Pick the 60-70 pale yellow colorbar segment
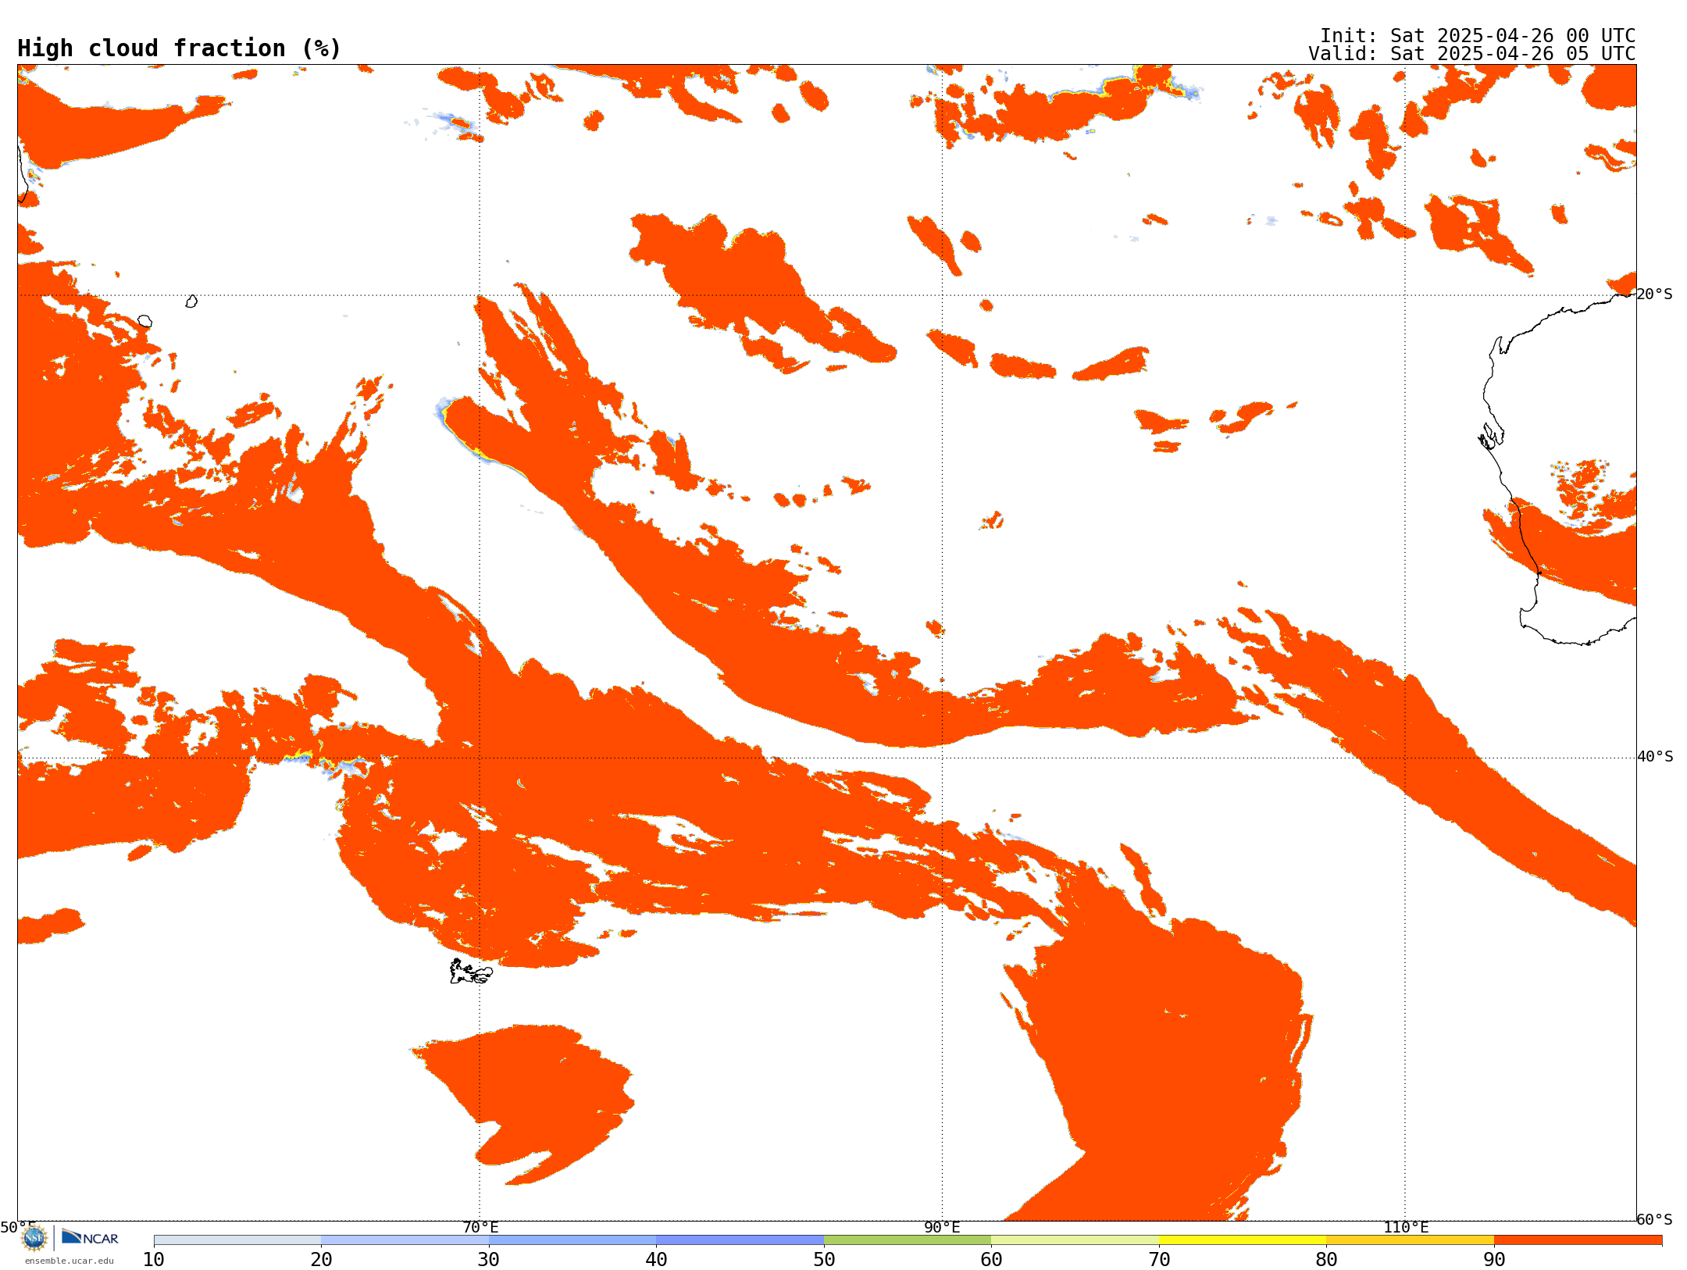This screenshot has height=1270, width=1687. [x=1075, y=1240]
